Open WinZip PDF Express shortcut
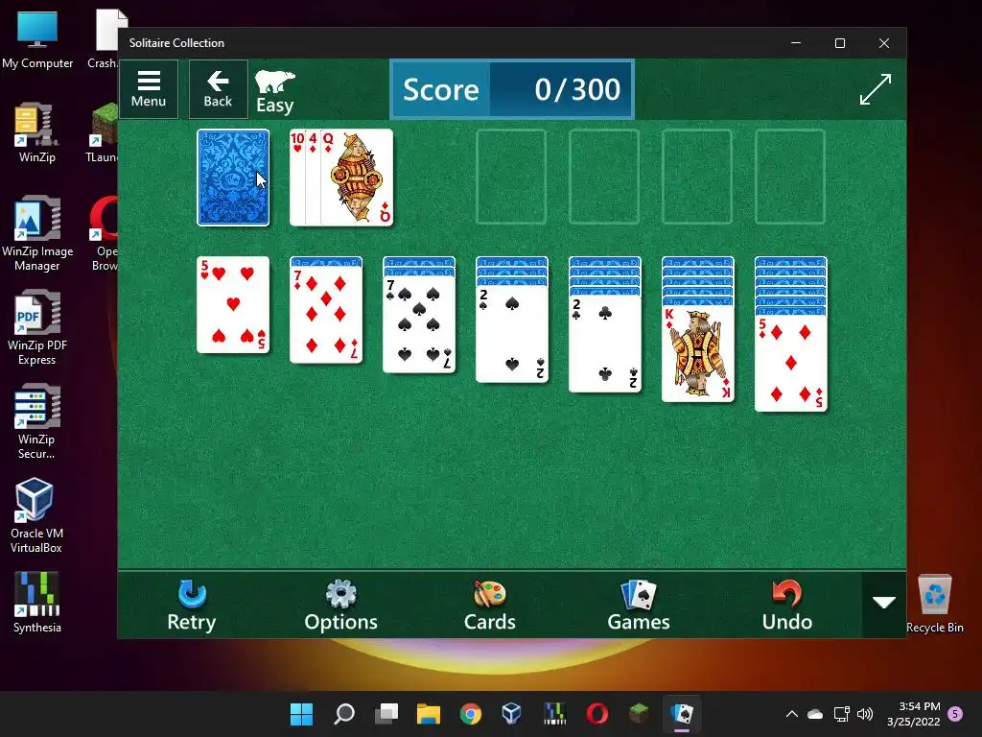The image size is (982, 737). [37, 328]
